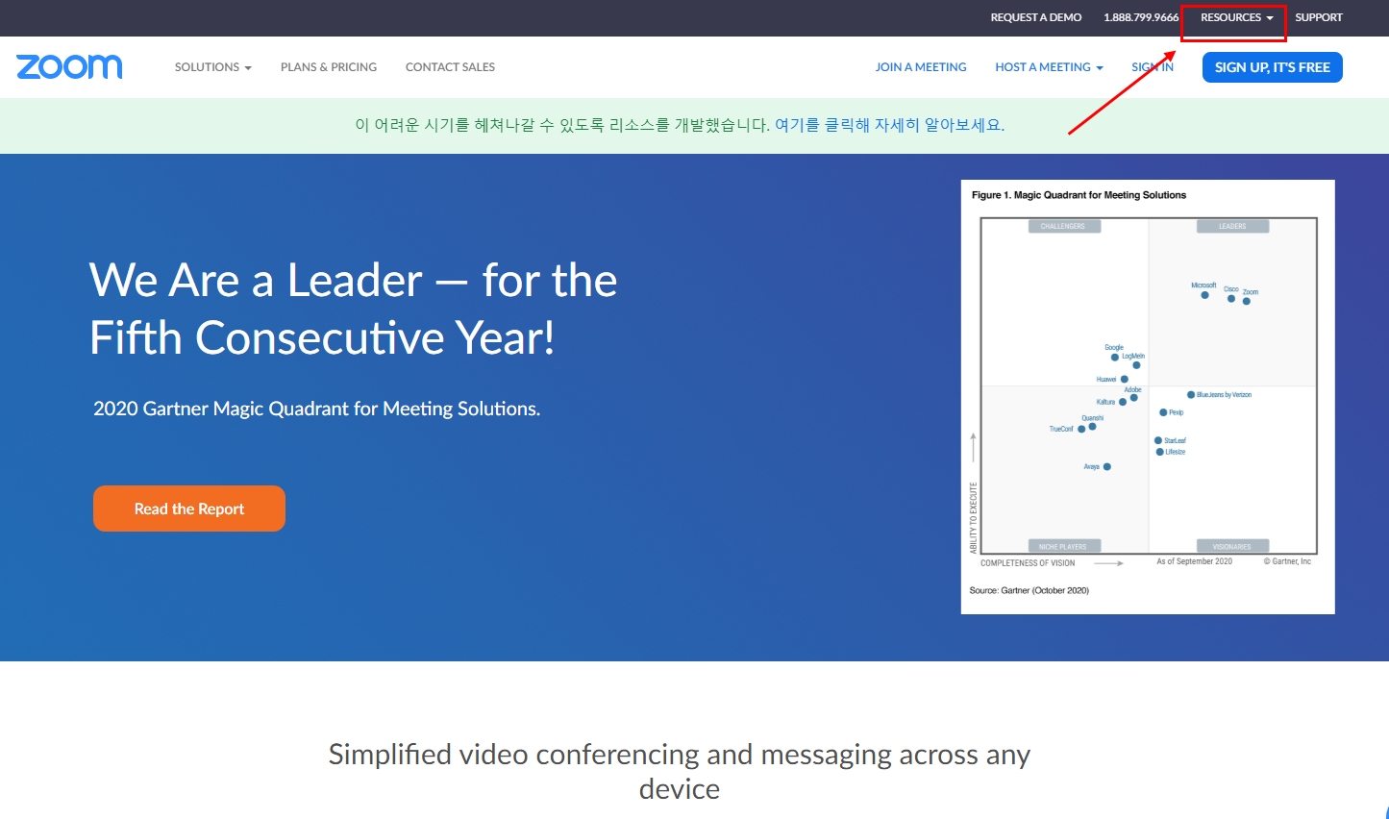The image size is (1389, 819).
Task: Click Request a Demo link
Action: (1036, 17)
